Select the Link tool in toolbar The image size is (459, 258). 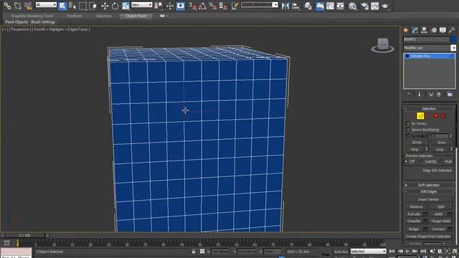pos(7,6)
